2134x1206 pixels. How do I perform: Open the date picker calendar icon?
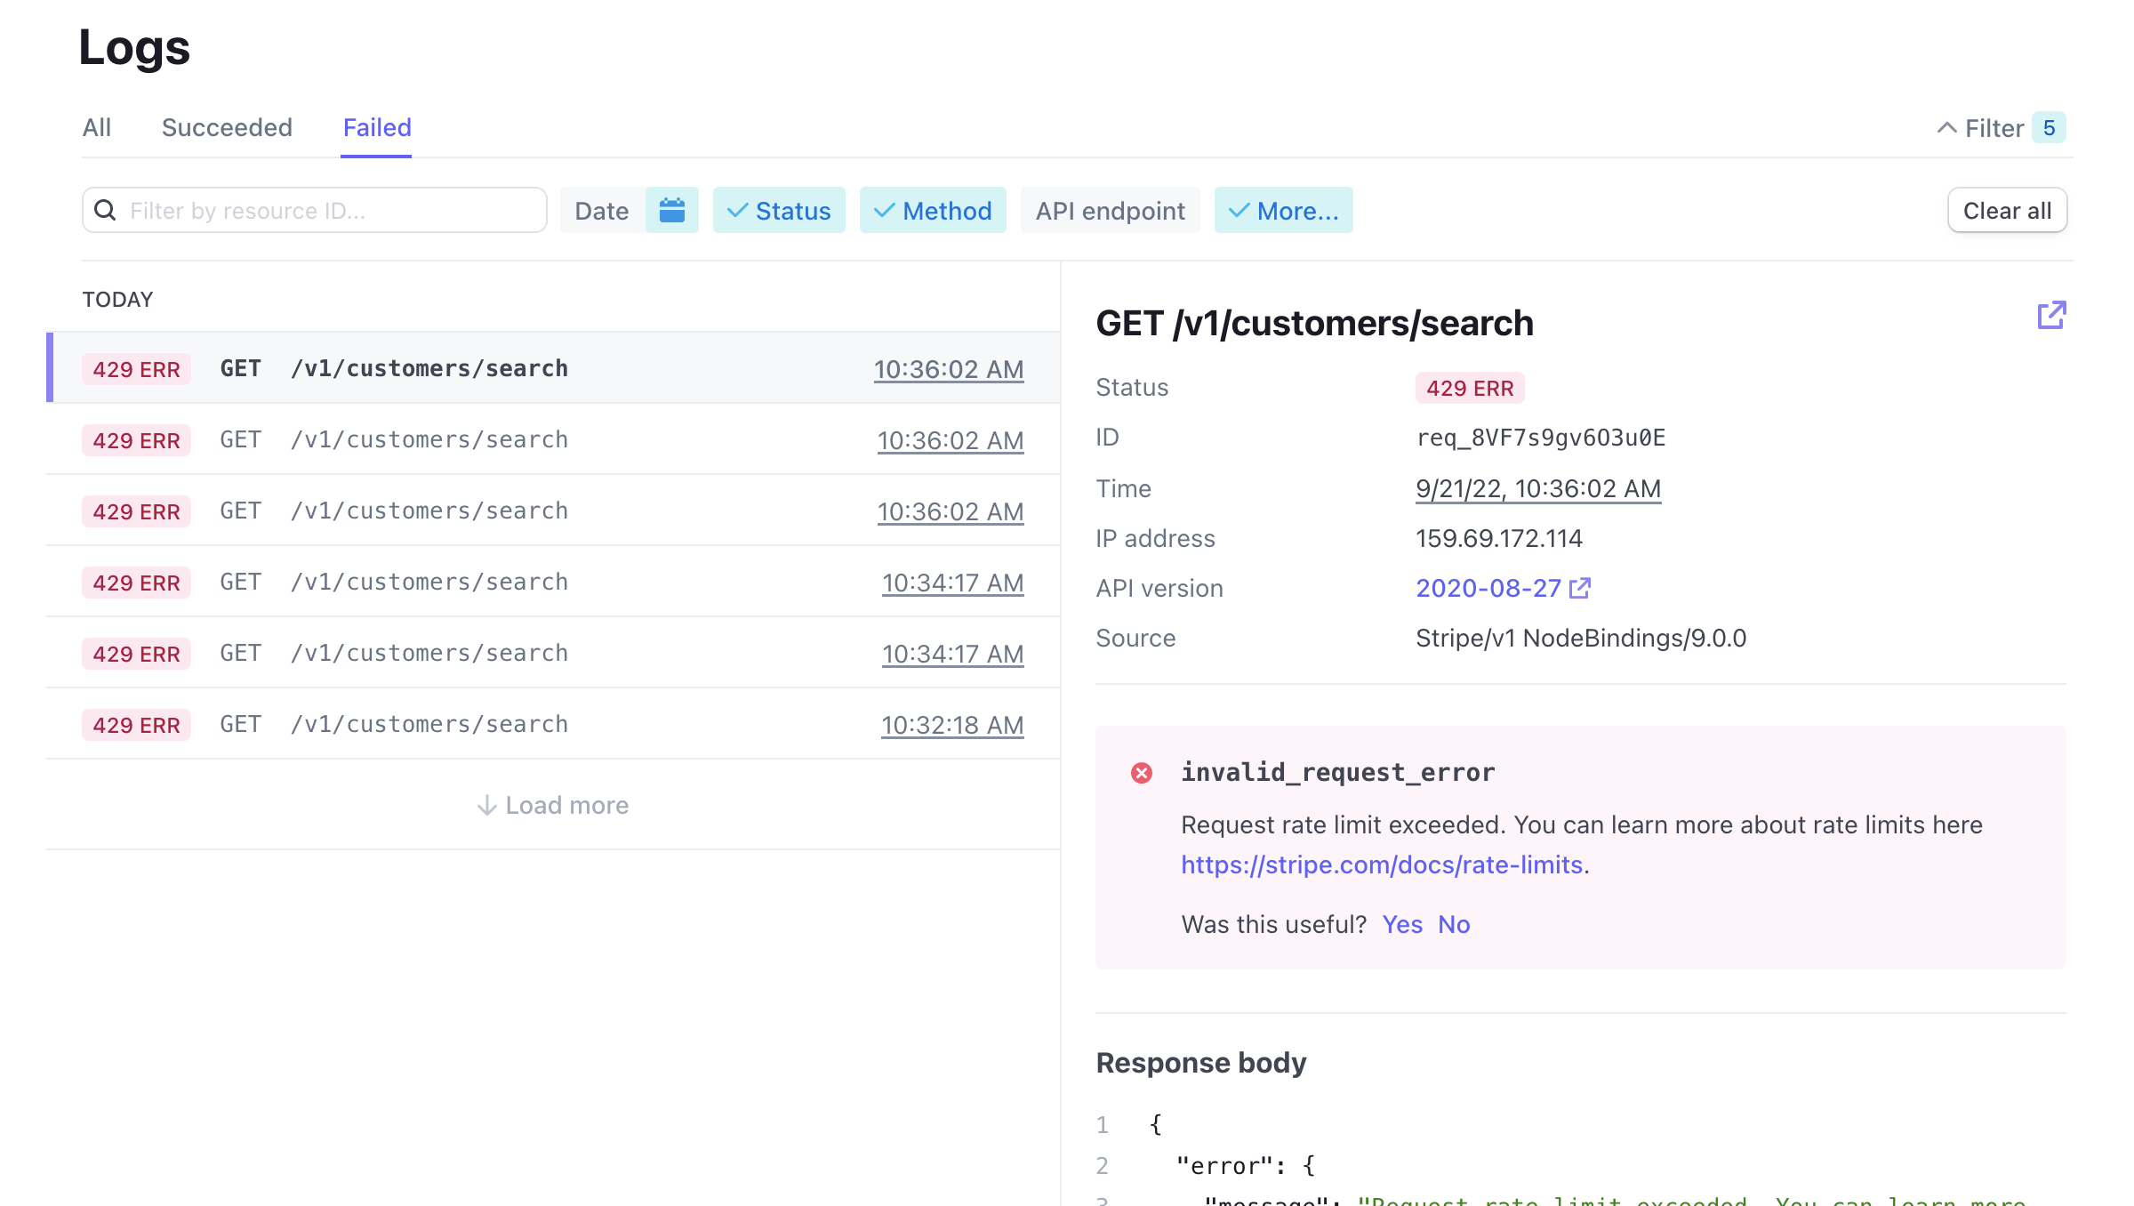pos(672,210)
